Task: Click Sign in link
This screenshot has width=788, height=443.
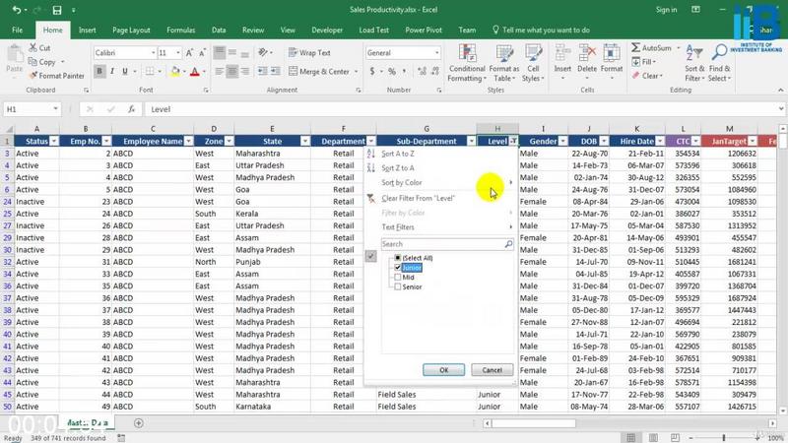Action: pos(666,10)
